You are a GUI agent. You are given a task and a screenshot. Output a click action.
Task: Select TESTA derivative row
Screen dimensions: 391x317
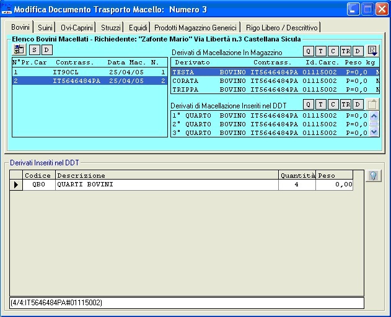pos(275,72)
